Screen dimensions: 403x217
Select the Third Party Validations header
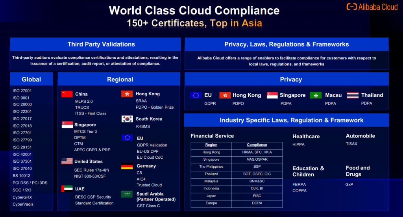pyautogui.click(x=95, y=44)
